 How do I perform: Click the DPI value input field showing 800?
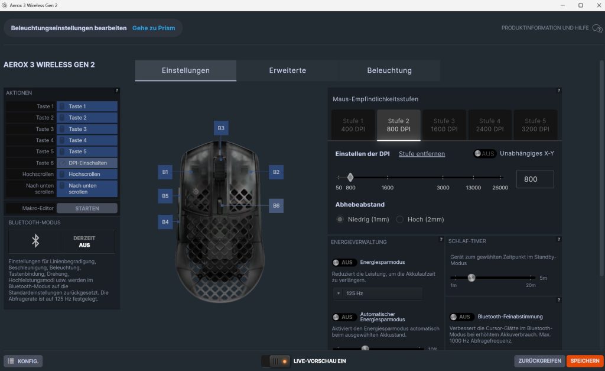pos(535,179)
